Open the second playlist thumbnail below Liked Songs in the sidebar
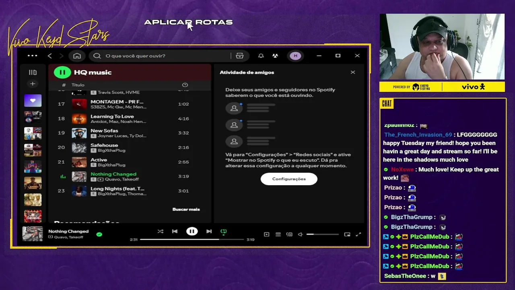 [33, 133]
